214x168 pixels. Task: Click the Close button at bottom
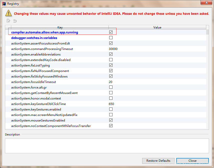(x=193, y=160)
